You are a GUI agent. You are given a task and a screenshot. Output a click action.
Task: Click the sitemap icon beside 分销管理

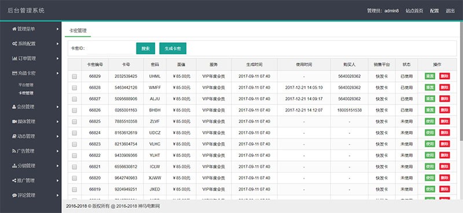(x=14, y=166)
